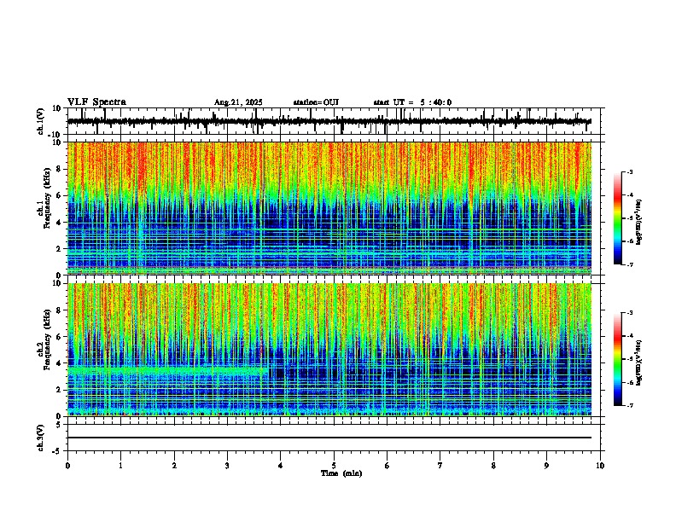Click the time axis tick label "7"
This screenshot has width=676, height=522.
(440, 466)
